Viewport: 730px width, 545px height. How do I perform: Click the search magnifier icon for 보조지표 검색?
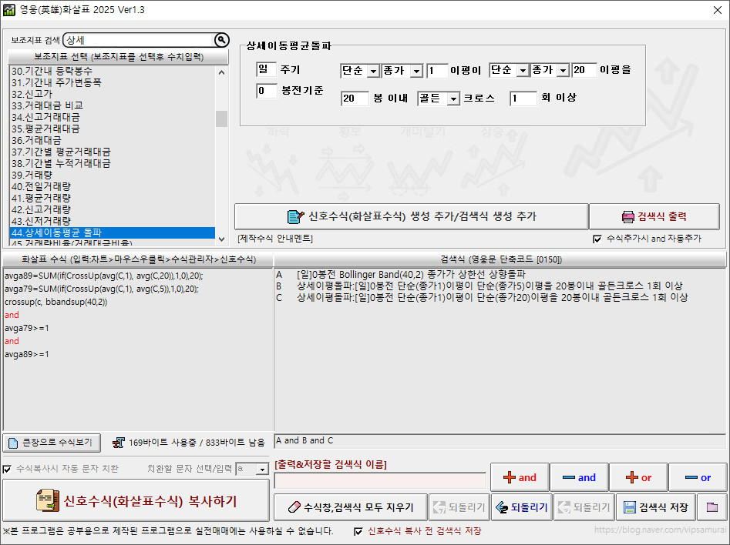221,40
